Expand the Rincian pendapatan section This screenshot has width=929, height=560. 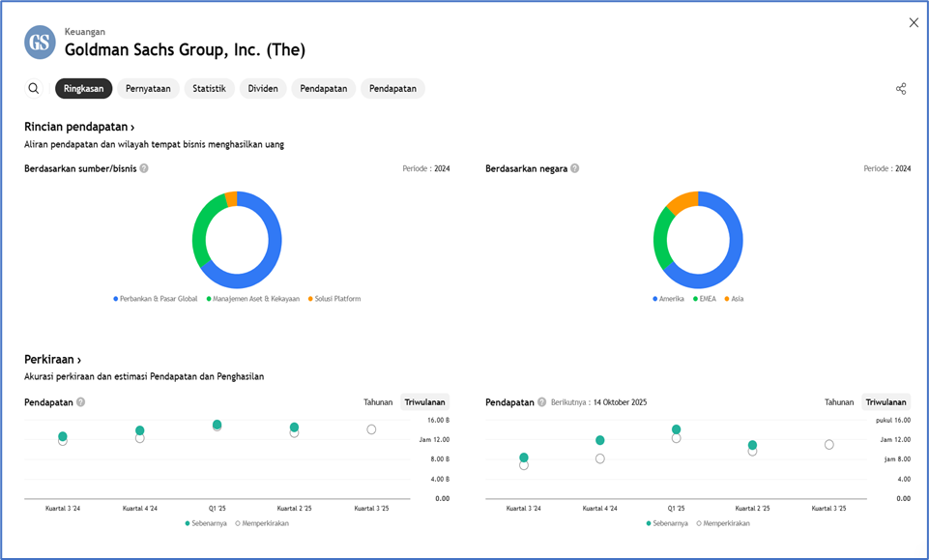pos(79,127)
